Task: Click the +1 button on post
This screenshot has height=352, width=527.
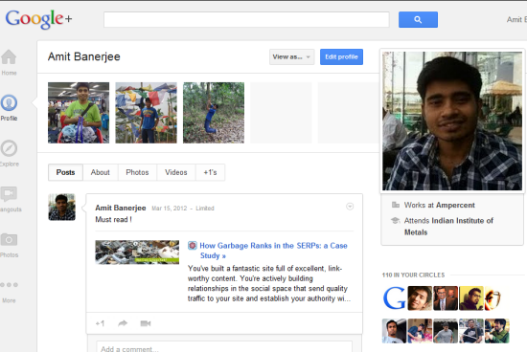Action: tap(100, 323)
